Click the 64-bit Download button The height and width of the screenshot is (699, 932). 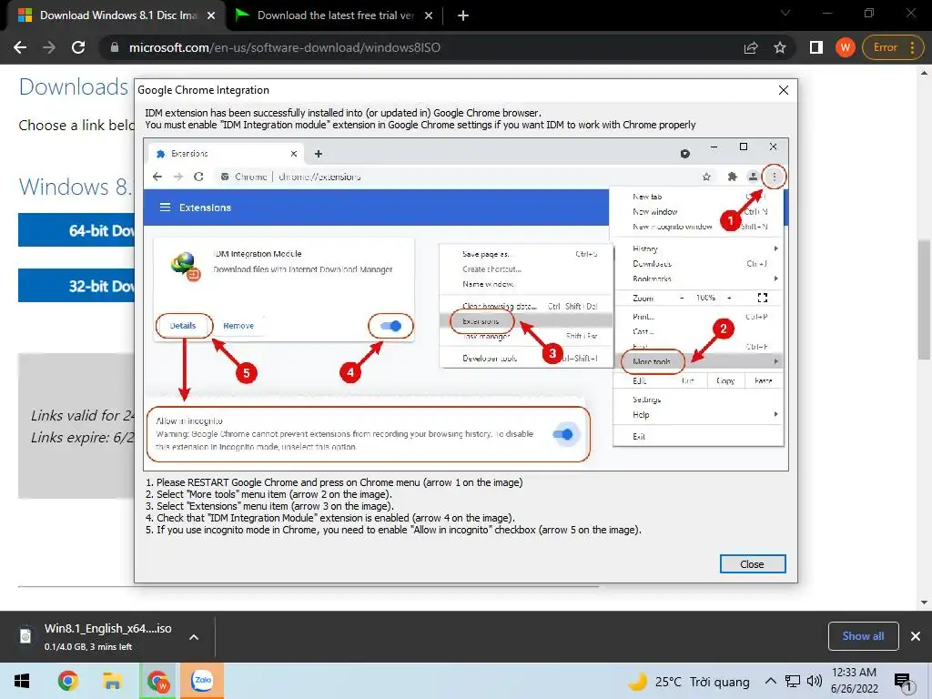coord(76,230)
